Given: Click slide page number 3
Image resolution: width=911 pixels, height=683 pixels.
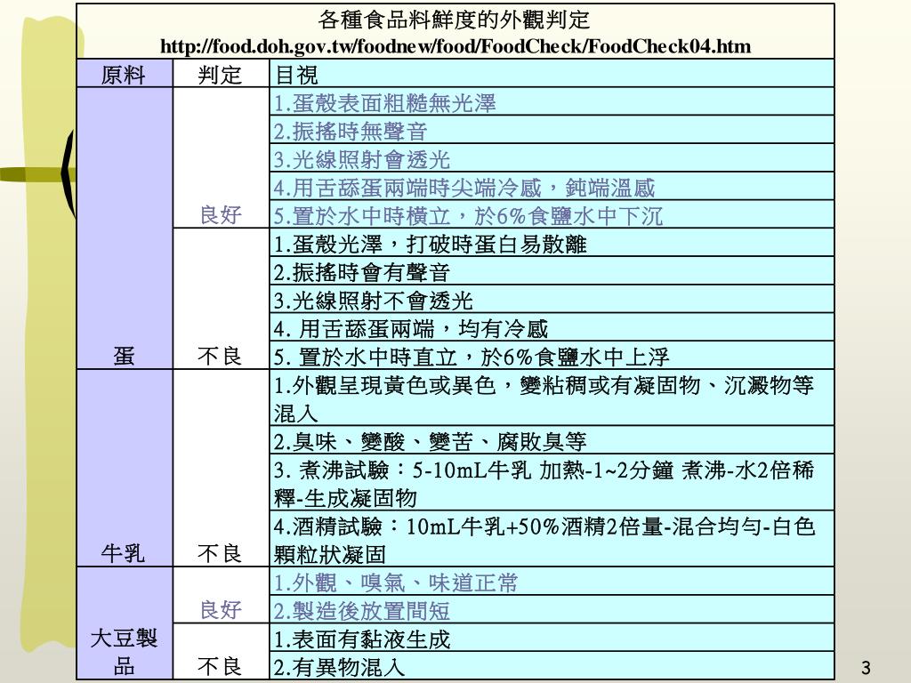Looking at the screenshot, I should click(866, 668).
